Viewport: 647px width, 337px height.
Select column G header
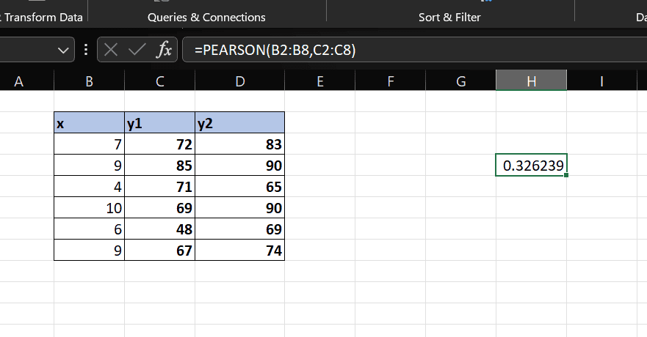461,81
